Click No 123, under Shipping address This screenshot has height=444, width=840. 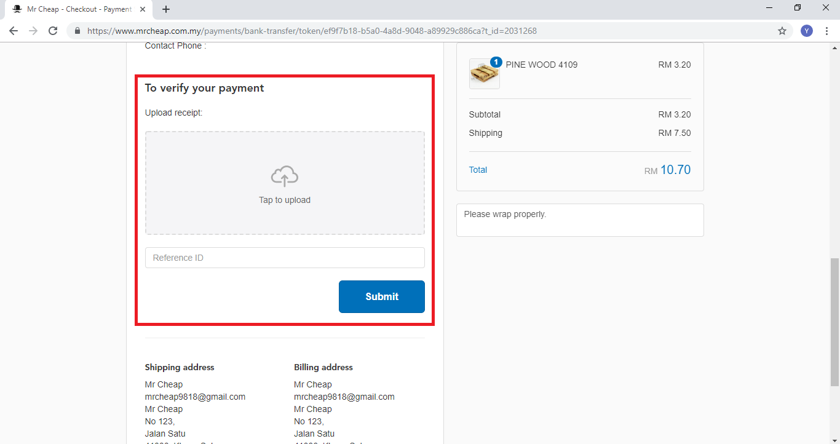(x=160, y=421)
